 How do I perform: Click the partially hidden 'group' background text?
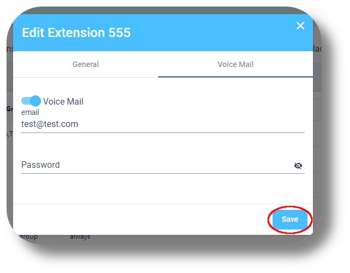(28, 237)
